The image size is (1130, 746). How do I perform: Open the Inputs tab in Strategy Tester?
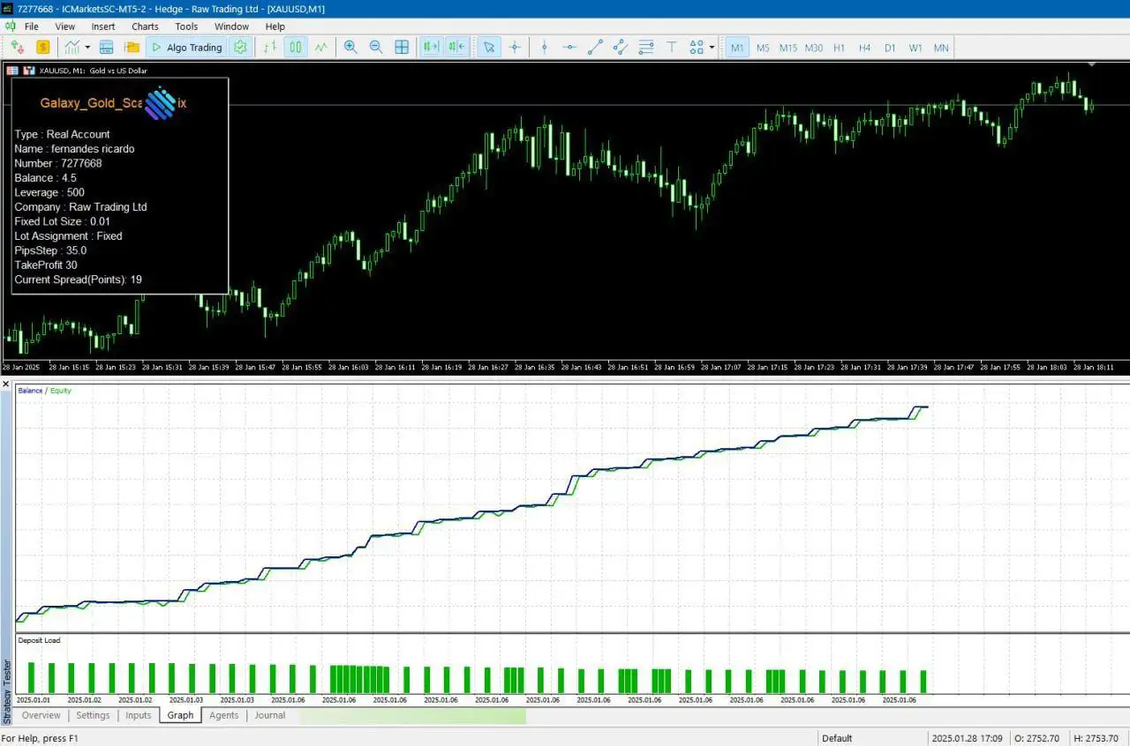(139, 715)
